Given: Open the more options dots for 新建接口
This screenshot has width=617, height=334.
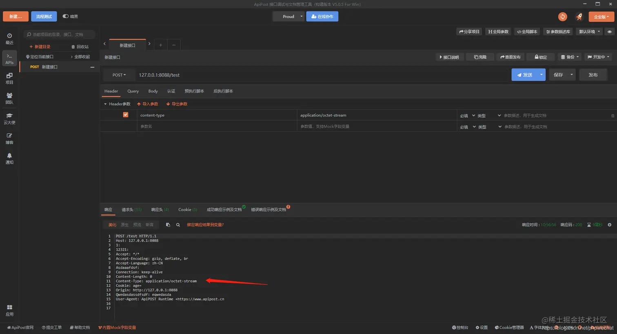Looking at the screenshot, I should (x=92, y=67).
